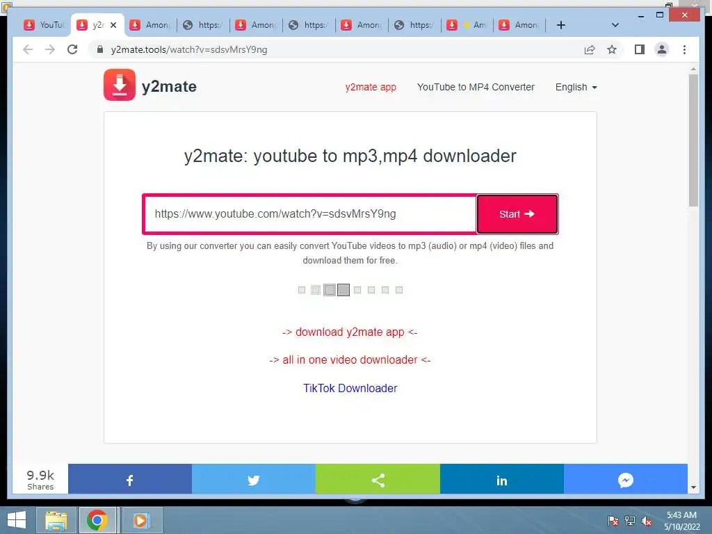Open YouTube to MP4 Converter link

pyautogui.click(x=476, y=87)
